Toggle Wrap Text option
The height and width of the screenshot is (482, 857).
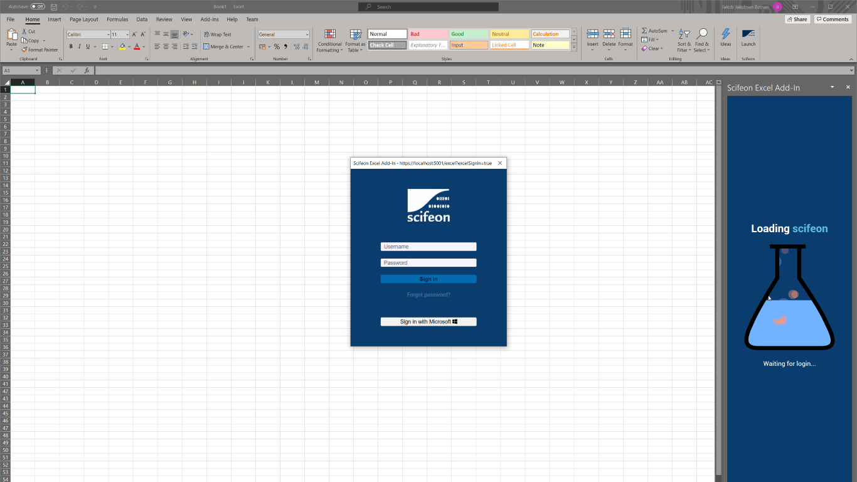[x=217, y=35]
